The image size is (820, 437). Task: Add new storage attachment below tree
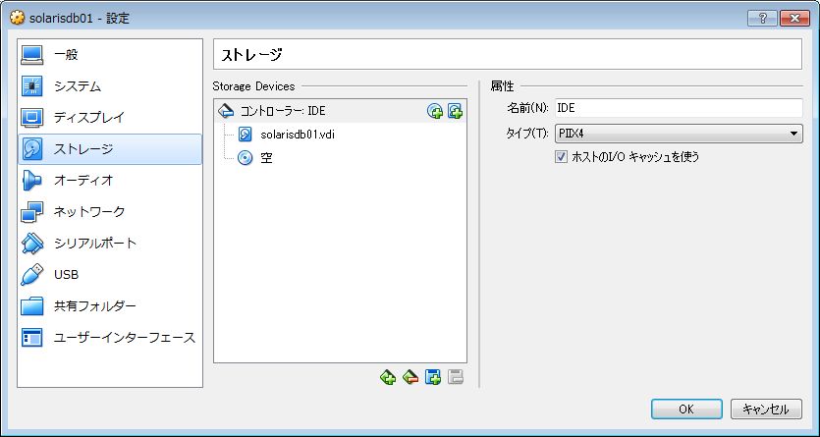[x=433, y=377]
